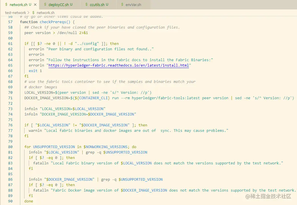Click the 'done' keyword on line 90

click(x=29, y=201)
